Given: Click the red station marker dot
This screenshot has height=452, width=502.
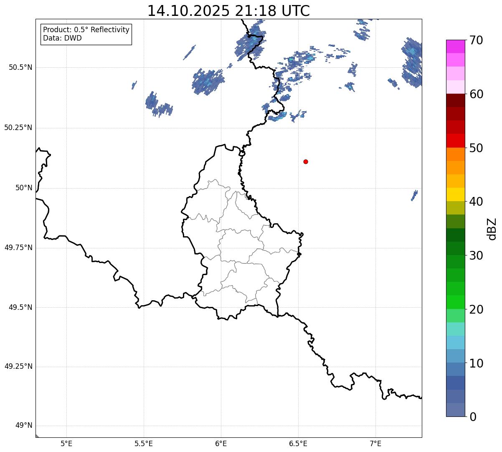Looking at the screenshot, I should (x=306, y=161).
